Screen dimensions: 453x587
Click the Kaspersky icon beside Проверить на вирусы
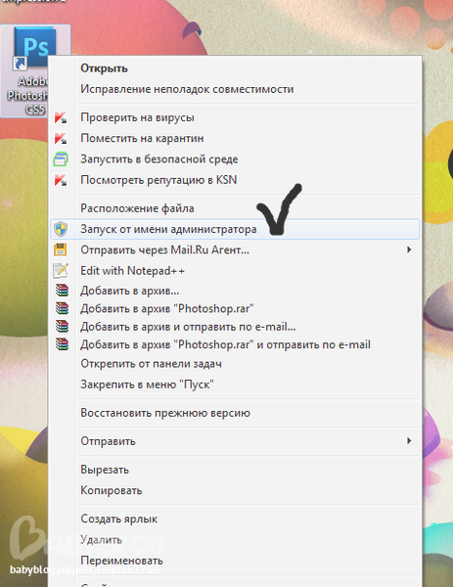61,118
